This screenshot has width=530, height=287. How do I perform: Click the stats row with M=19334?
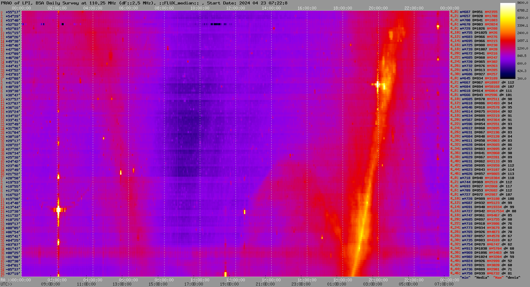[x=482, y=207]
